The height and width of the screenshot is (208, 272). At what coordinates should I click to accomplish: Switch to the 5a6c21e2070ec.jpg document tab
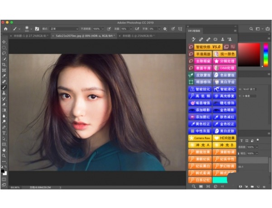74,35
